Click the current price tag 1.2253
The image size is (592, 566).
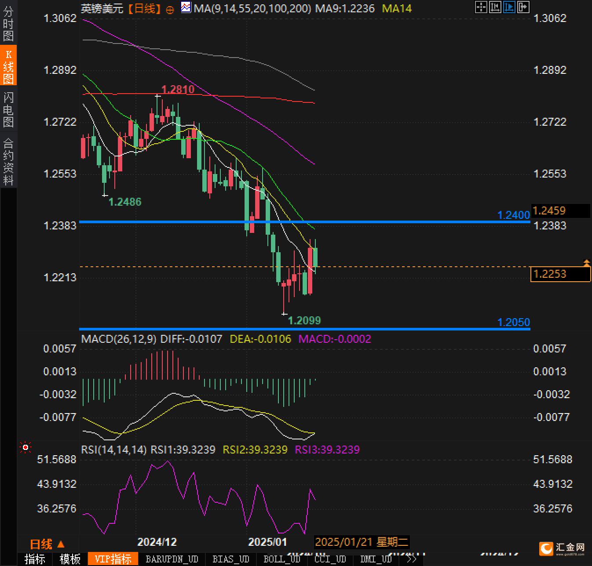pos(560,274)
